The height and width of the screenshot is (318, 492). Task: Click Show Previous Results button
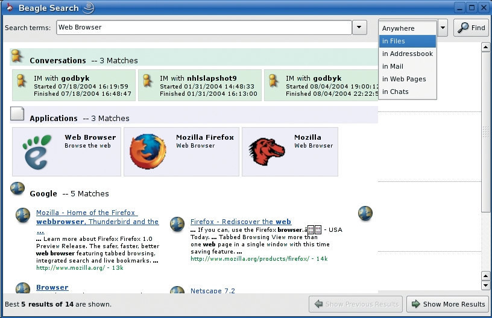356,304
